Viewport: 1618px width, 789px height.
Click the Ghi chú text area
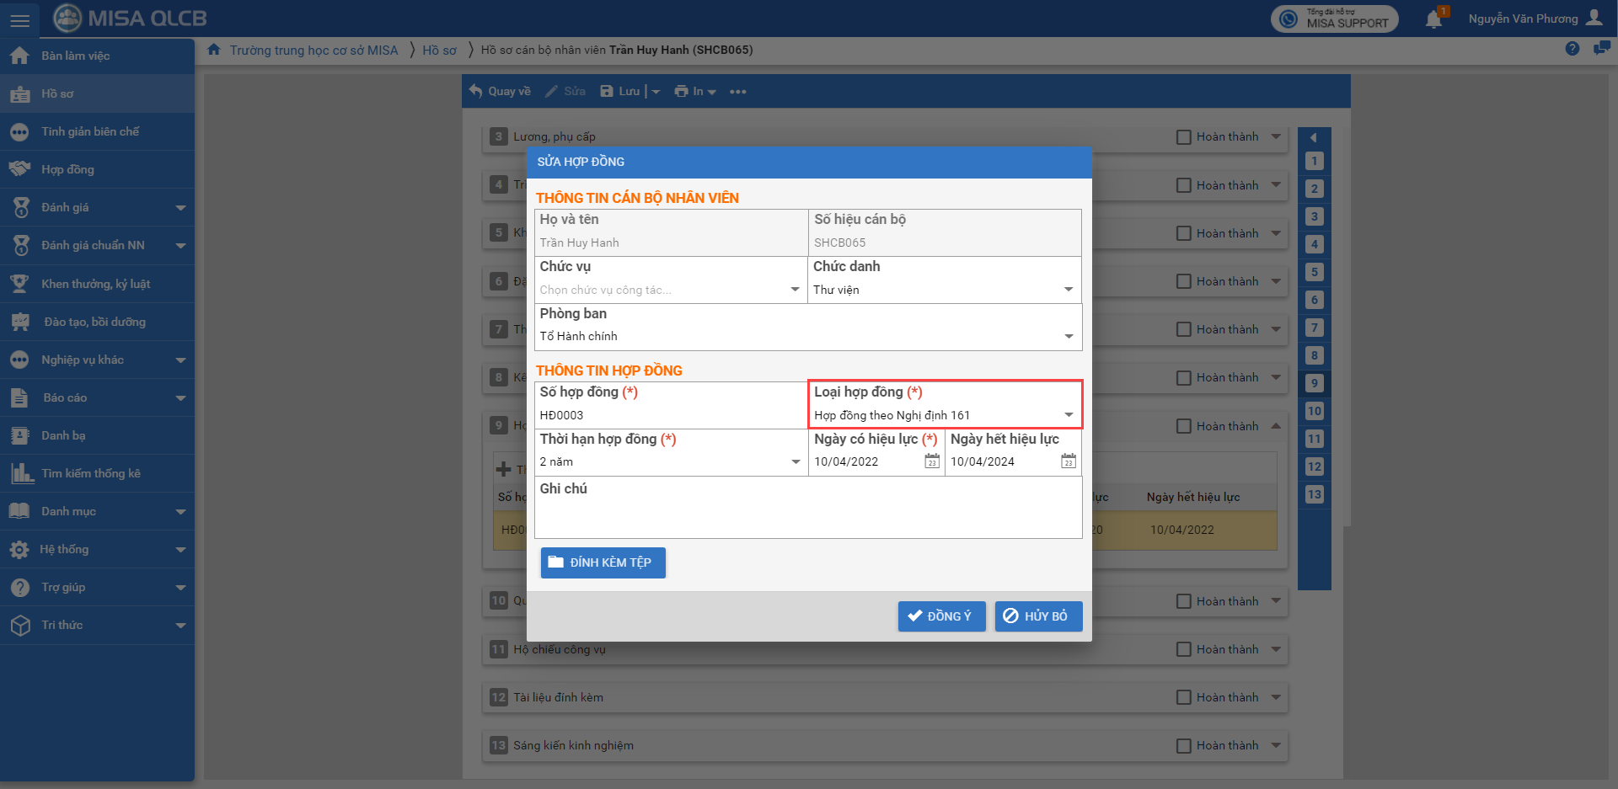(x=807, y=515)
